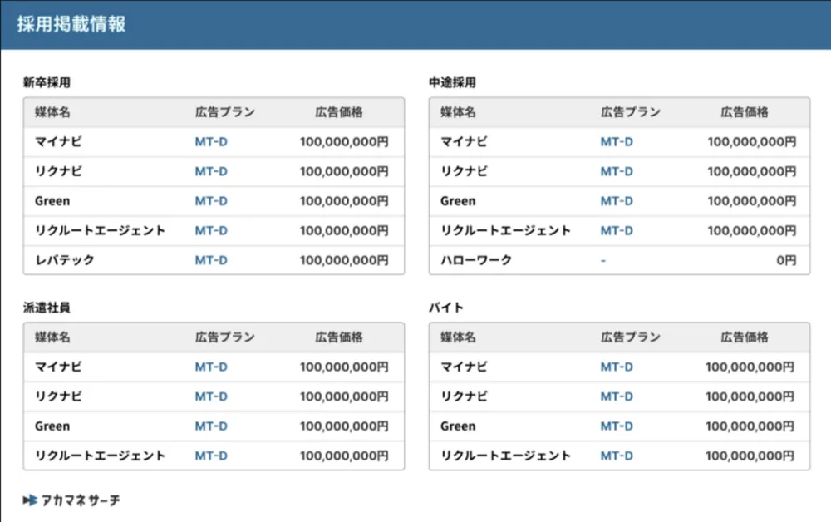Select マイナビ name in バイト table
Image resolution: width=831 pixels, height=522 pixels.
464,367
